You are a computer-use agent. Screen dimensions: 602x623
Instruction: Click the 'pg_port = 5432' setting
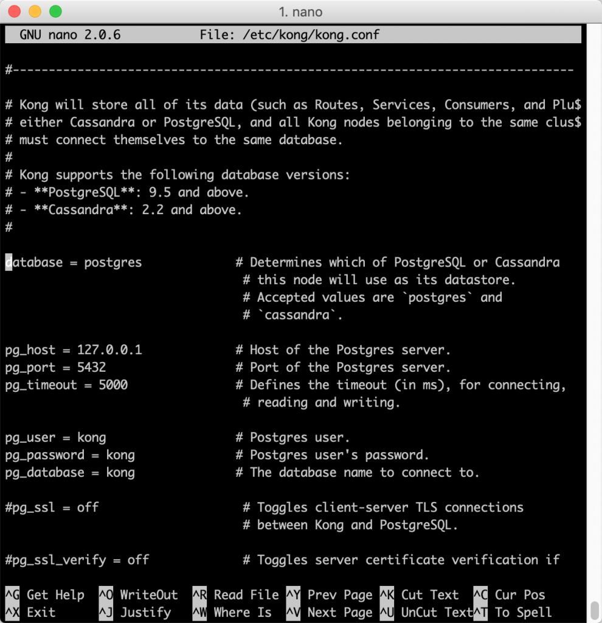[x=55, y=367]
